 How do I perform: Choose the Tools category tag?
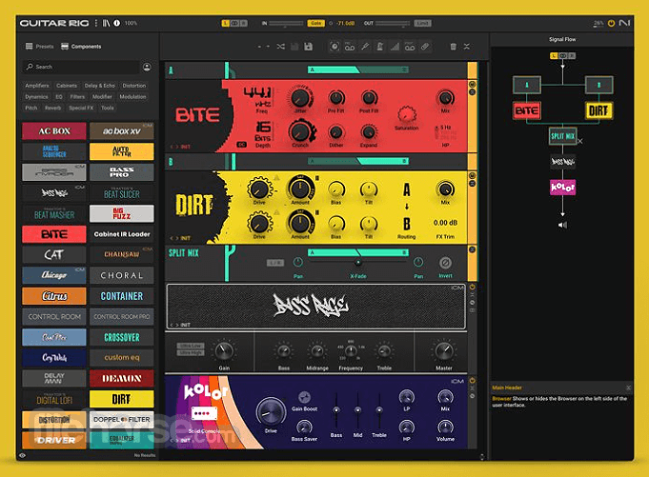coord(108,108)
